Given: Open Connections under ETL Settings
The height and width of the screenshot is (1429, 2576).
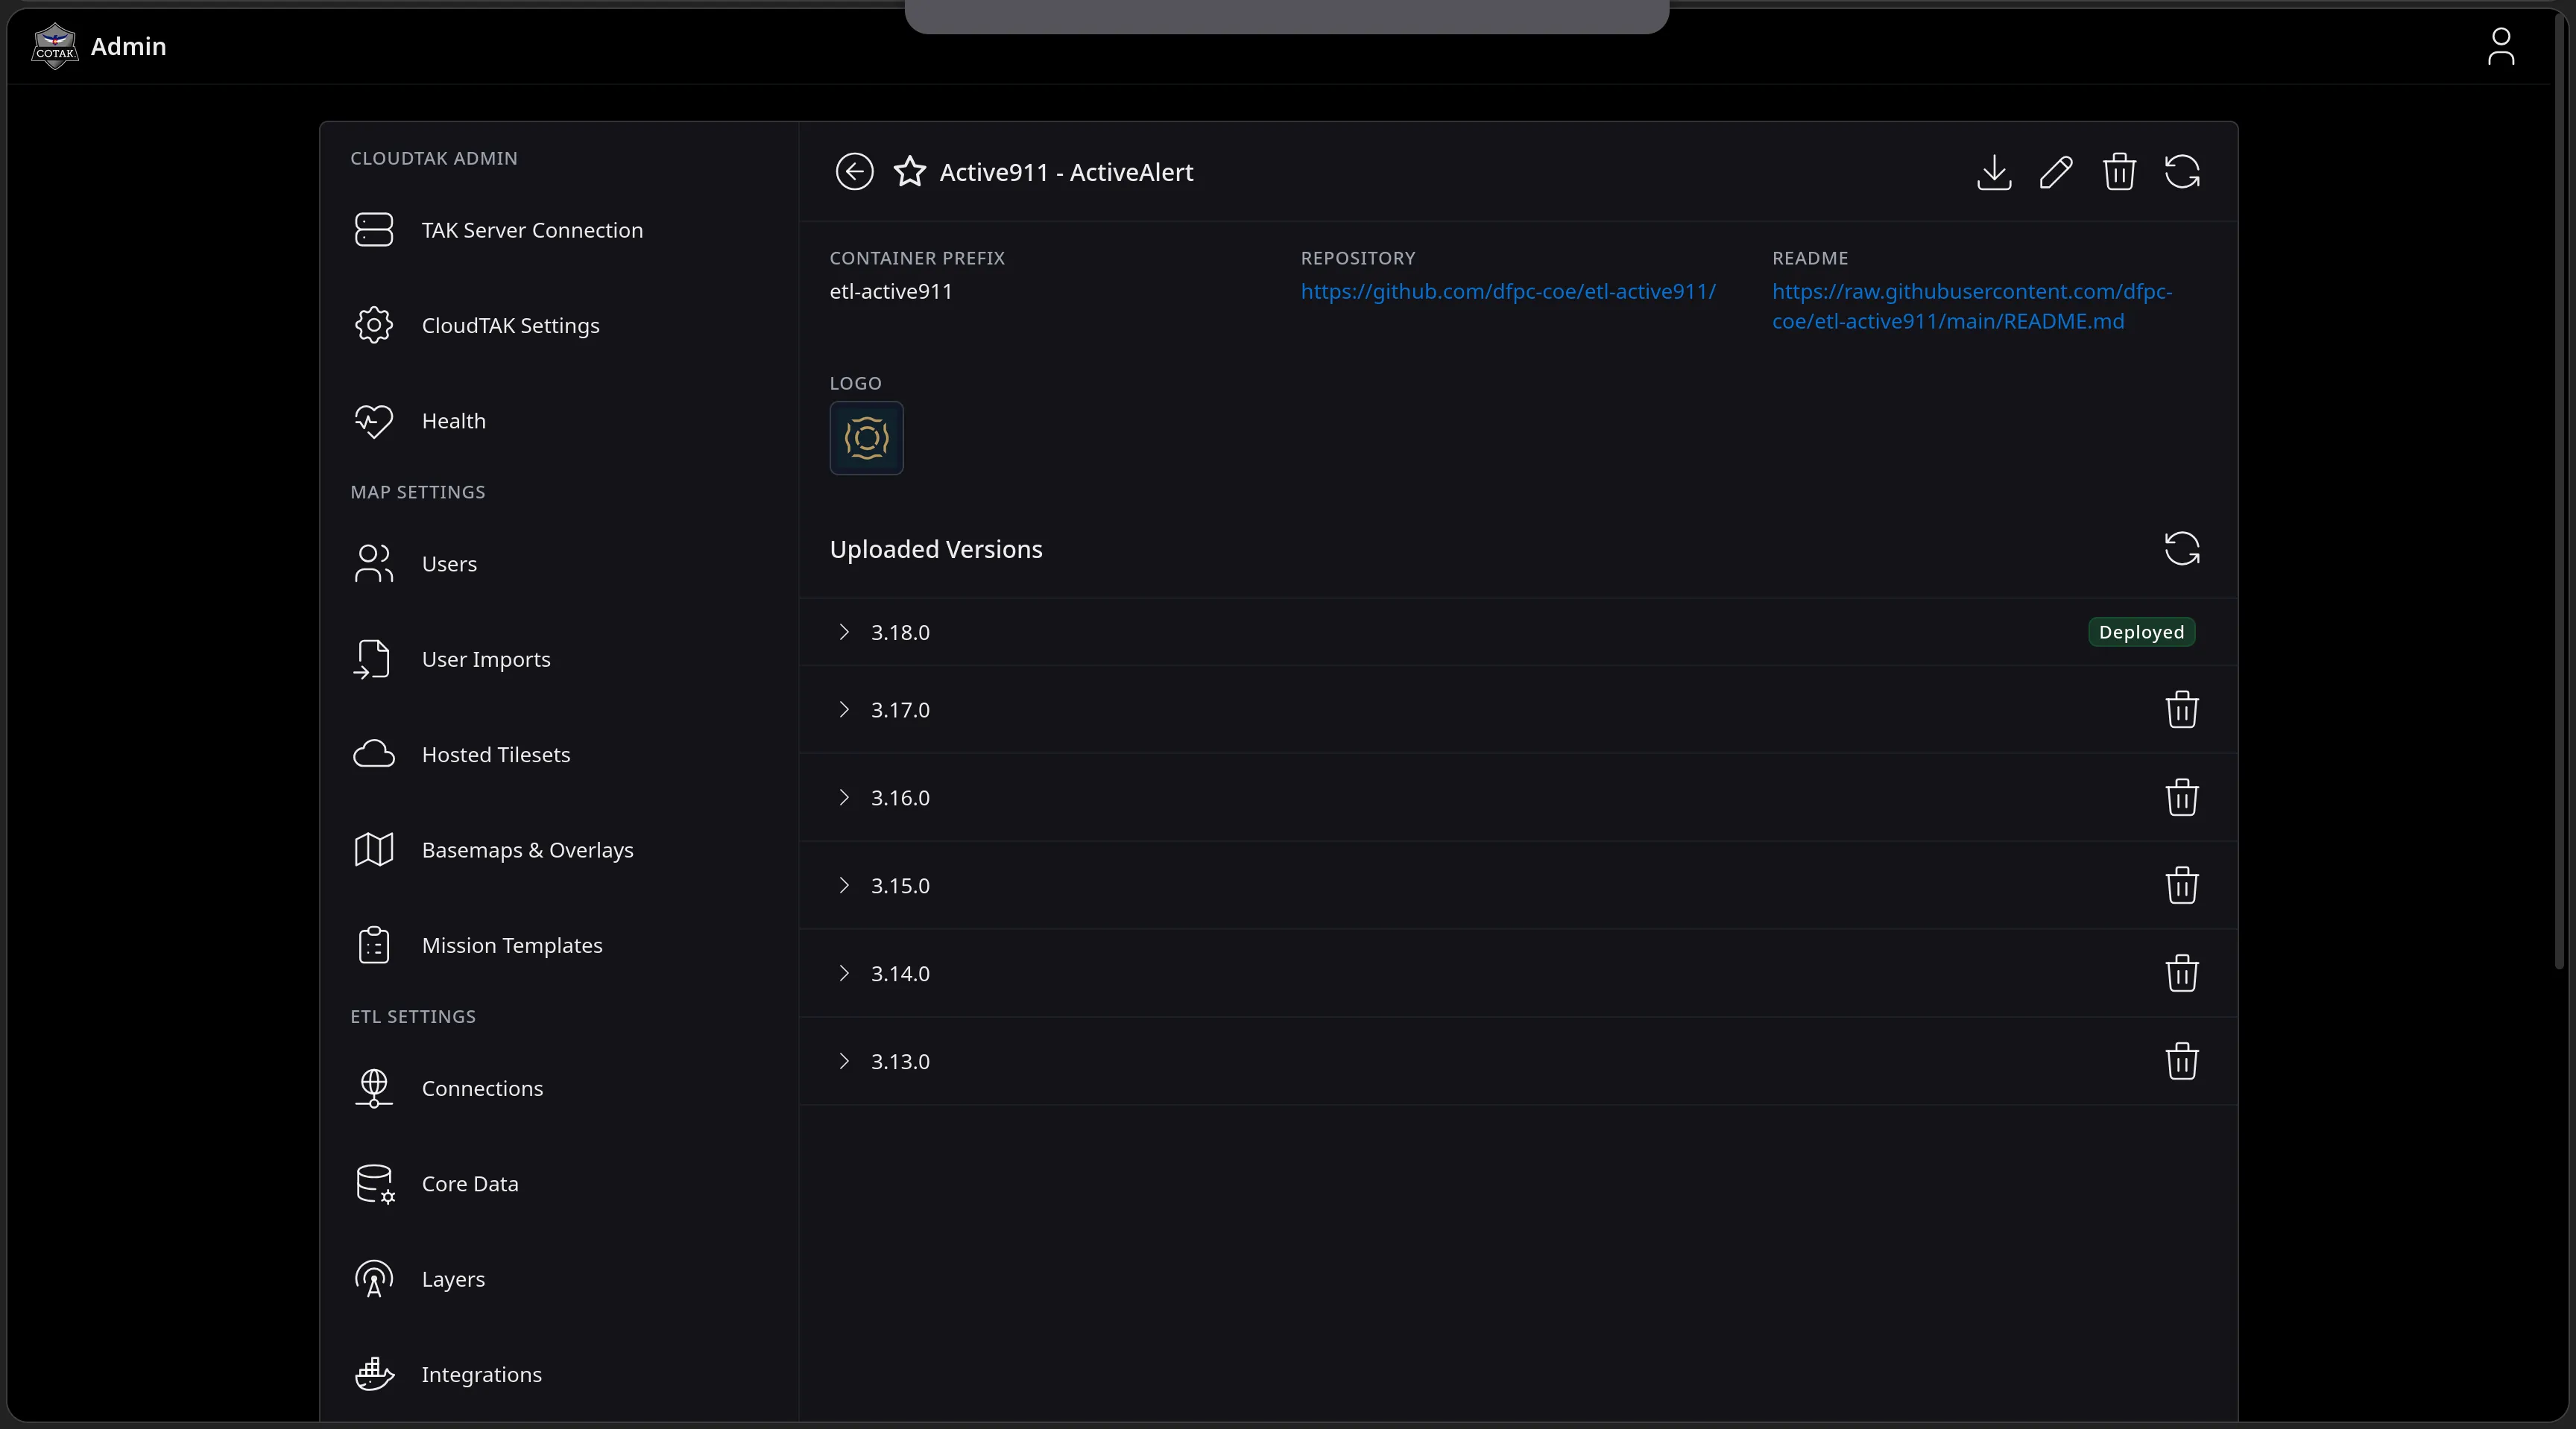Looking at the screenshot, I should click(559, 1089).
